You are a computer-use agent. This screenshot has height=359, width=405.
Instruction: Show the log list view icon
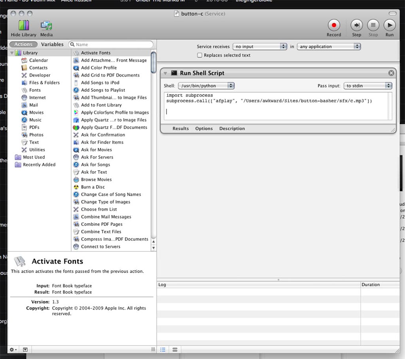[163, 350]
